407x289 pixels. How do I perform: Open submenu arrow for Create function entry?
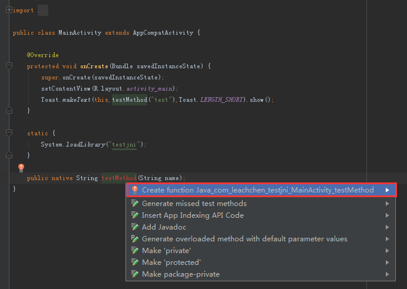click(x=388, y=190)
